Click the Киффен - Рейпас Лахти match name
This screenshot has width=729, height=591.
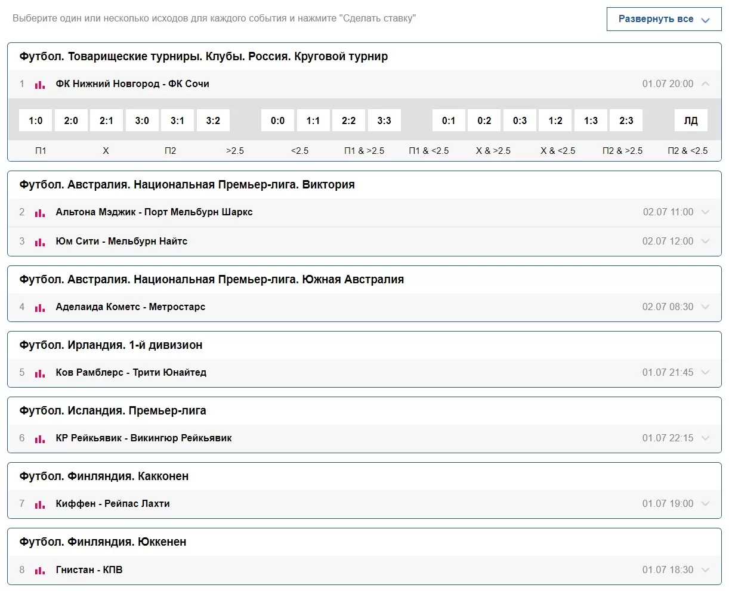[x=113, y=504]
